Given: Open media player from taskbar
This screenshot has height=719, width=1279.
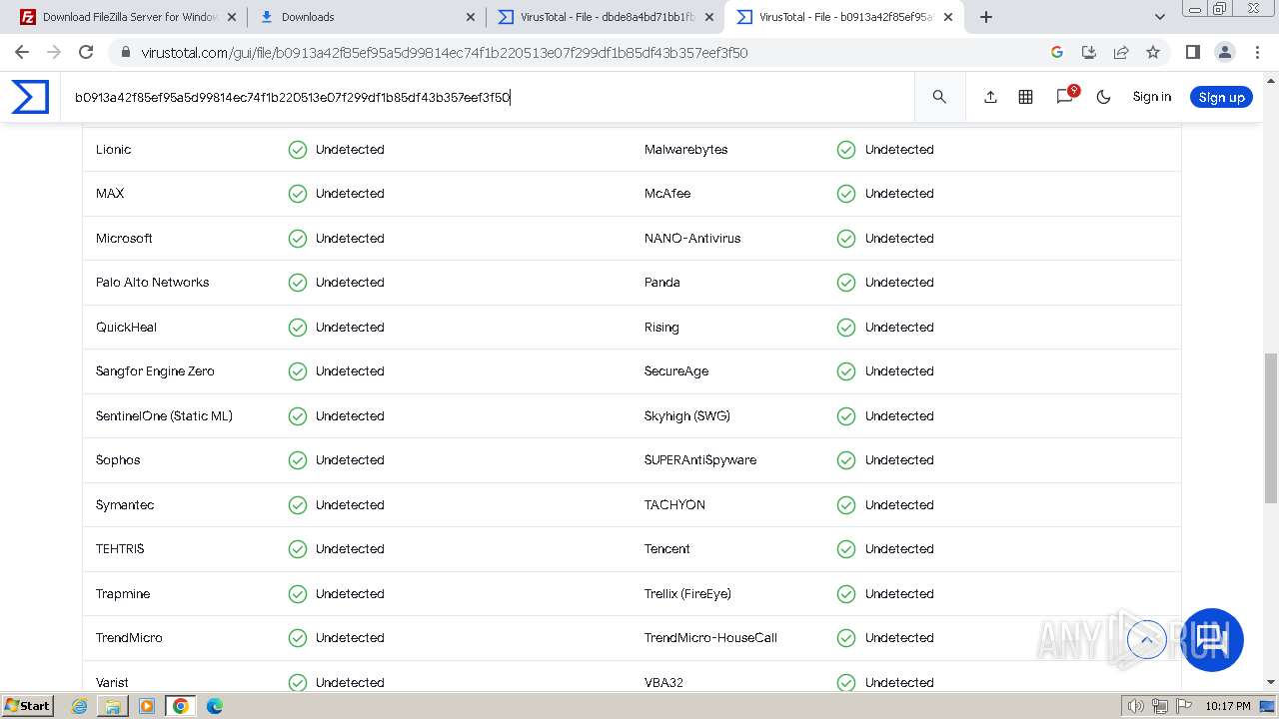Looking at the screenshot, I should [147, 706].
